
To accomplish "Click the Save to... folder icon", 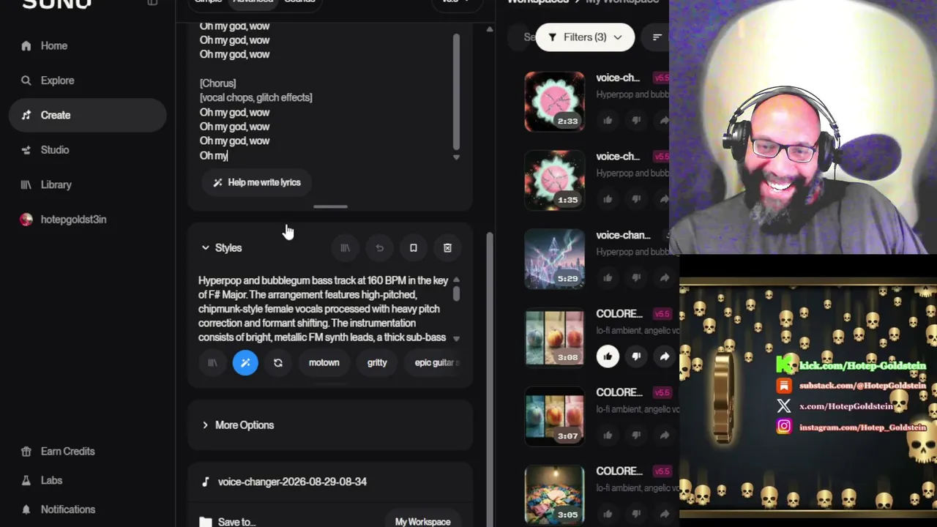I will (x=206, y=522).
